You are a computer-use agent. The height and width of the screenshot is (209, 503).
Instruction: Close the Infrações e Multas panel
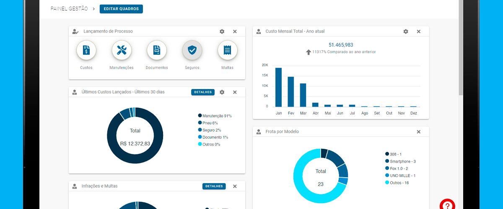pos(235,186)
